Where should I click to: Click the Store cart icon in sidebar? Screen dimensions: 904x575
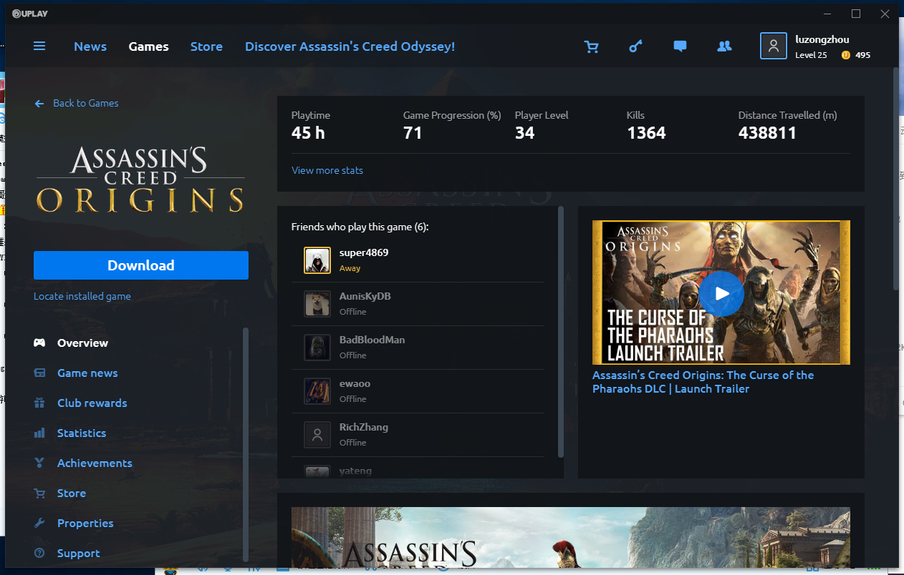[x=40, y=493]
